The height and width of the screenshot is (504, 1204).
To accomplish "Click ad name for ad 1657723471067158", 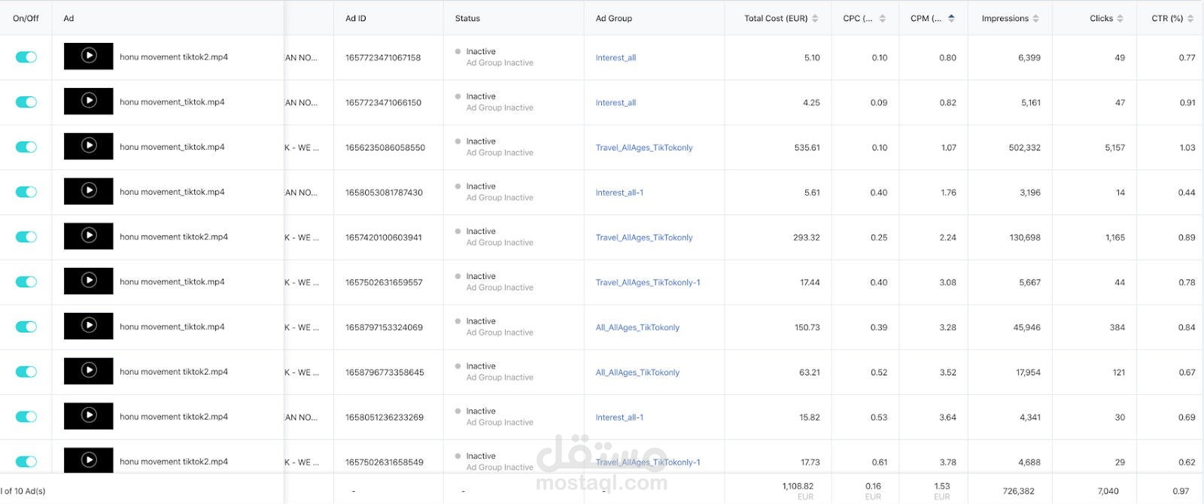I will (x=174, y=57).
